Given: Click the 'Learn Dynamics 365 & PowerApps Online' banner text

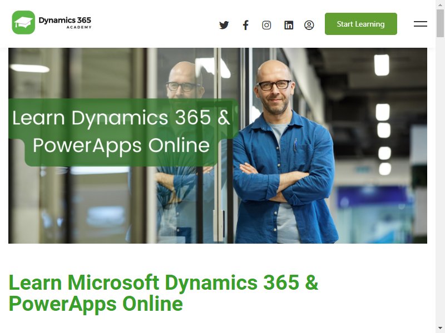Looking at the screenshot, I should [x=121, y=132].
